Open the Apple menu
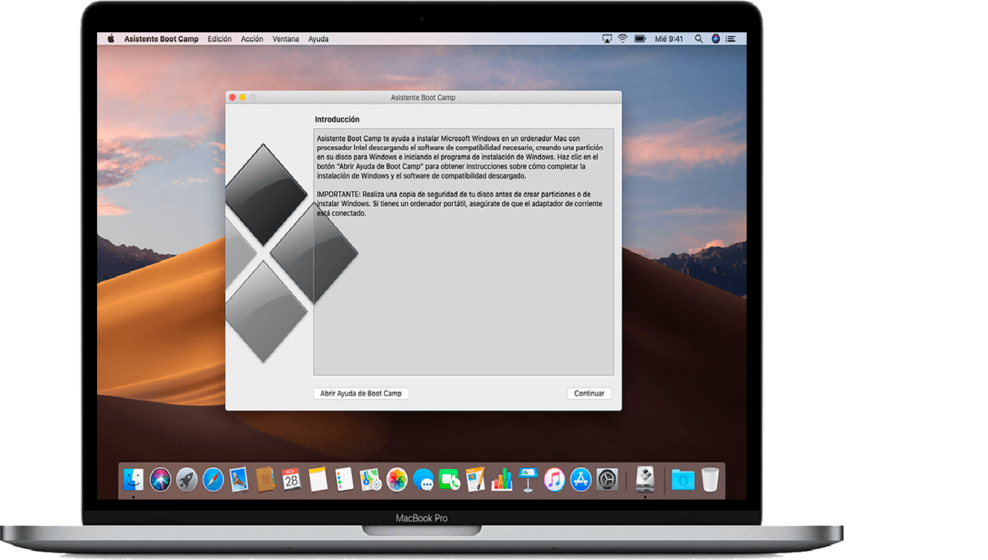This screenshot has width=988, height=560. (x=111, y=39)
